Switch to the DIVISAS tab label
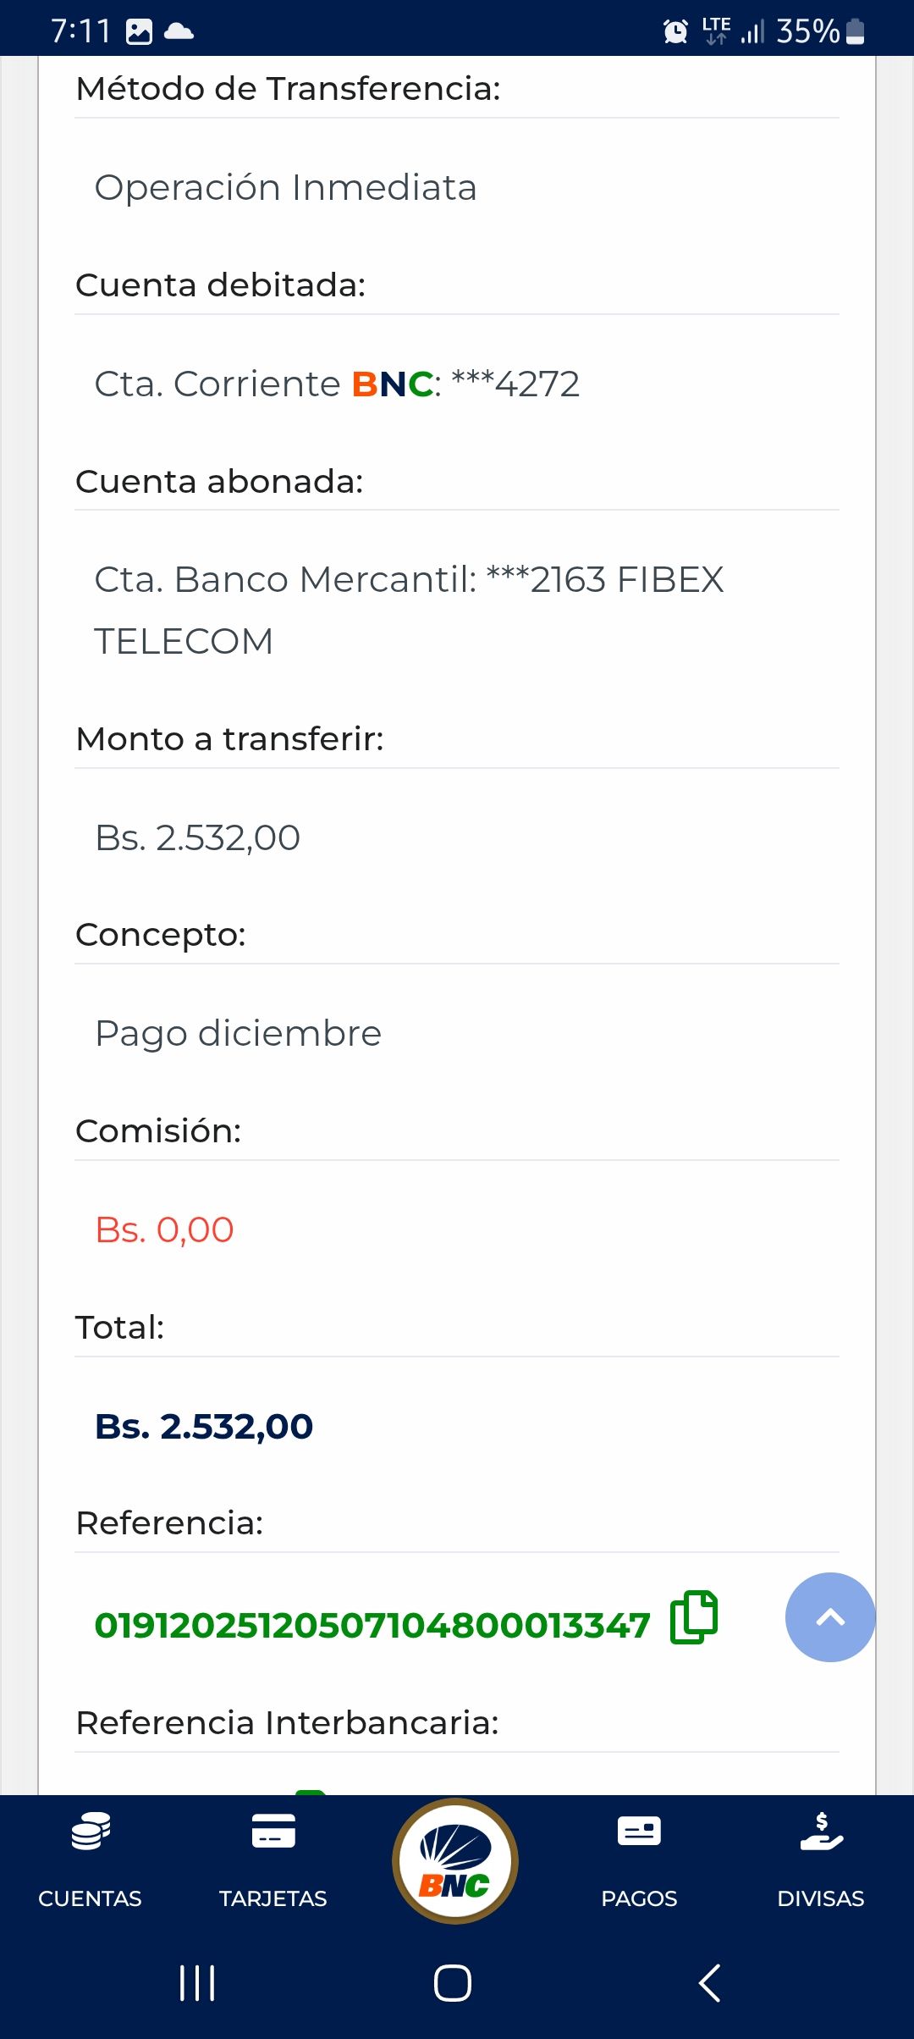 click(821, 1898)
